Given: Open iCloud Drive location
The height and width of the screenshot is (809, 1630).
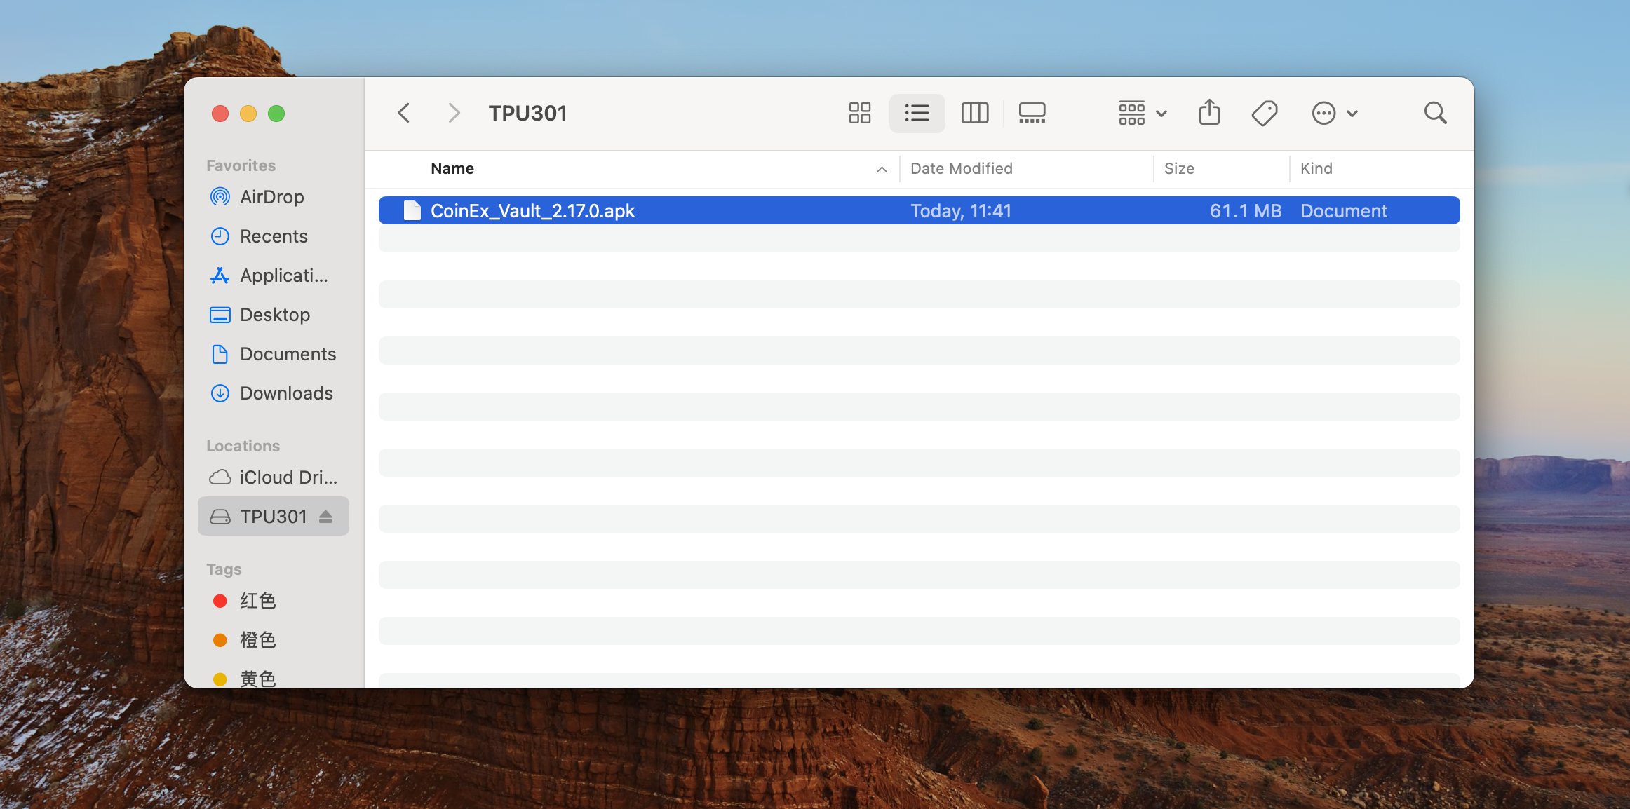Looking at the screenshot, I should click(x=274, y=477).
